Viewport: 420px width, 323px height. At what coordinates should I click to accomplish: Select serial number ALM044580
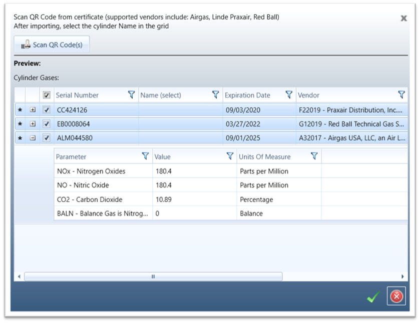tap(75, 138)
